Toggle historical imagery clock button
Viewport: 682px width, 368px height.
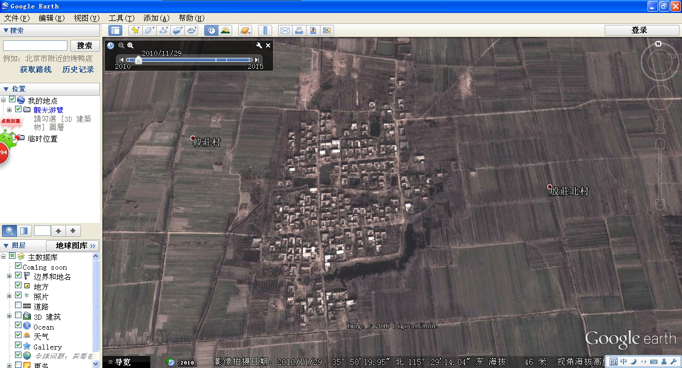point(211,30)
